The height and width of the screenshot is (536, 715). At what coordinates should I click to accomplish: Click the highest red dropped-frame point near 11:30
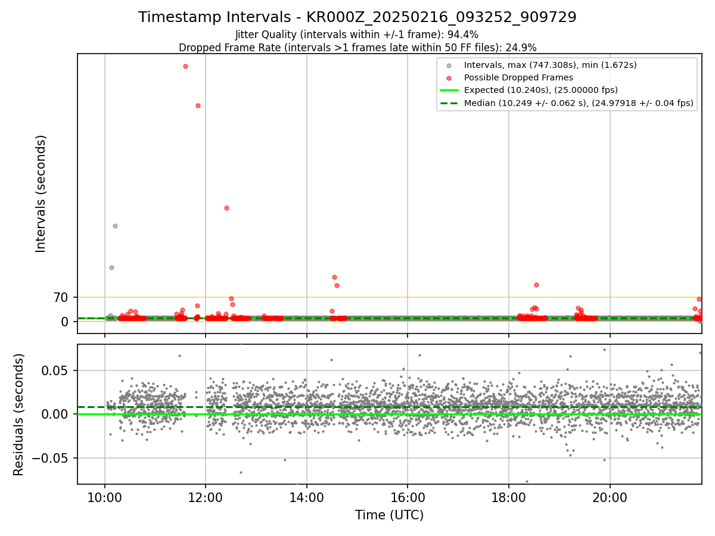185,66
